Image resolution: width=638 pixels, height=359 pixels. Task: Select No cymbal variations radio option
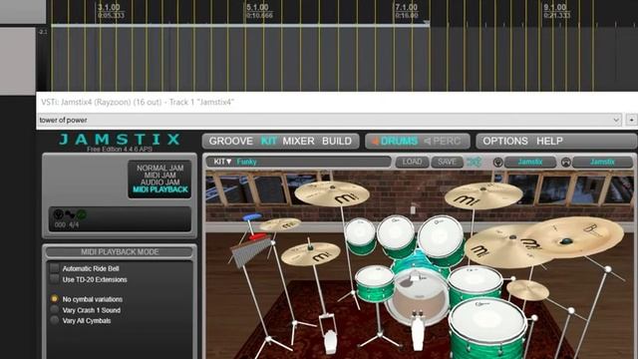[x=54, y=299]
